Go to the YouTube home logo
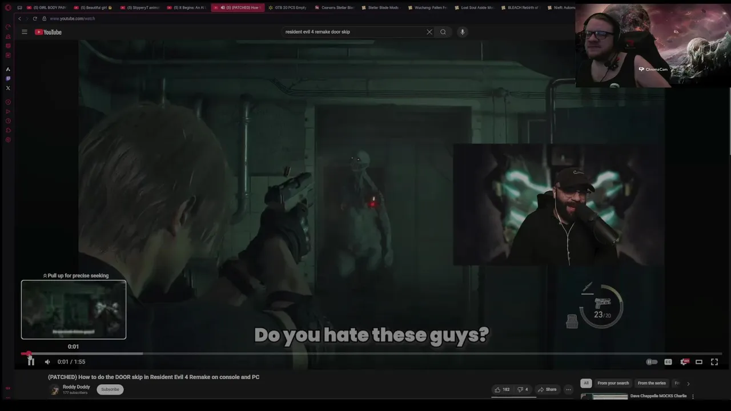731x411 pixels. (48, 32)
